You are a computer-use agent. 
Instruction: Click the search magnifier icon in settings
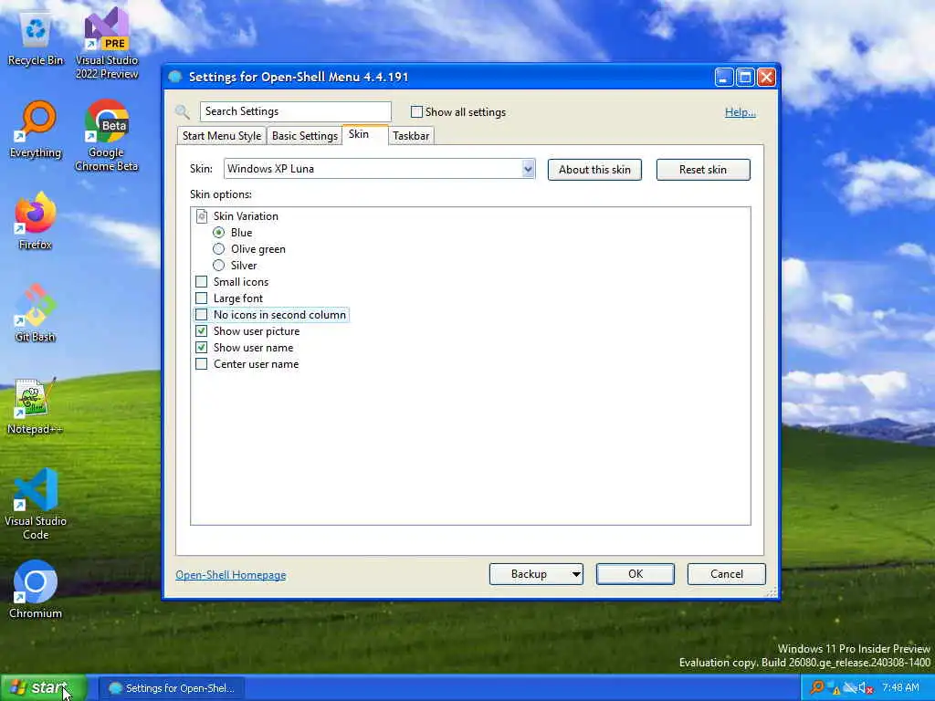pyautogui.click(x=183, y=111)
